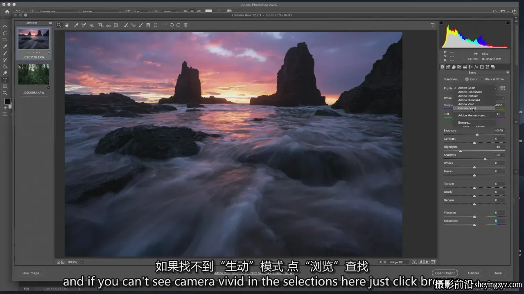Image resolution: width=524 pixels, height=294 pixels.
Task: Click the Photoshop Home icon
Action: pyautogui.click(x=7, y=12)
